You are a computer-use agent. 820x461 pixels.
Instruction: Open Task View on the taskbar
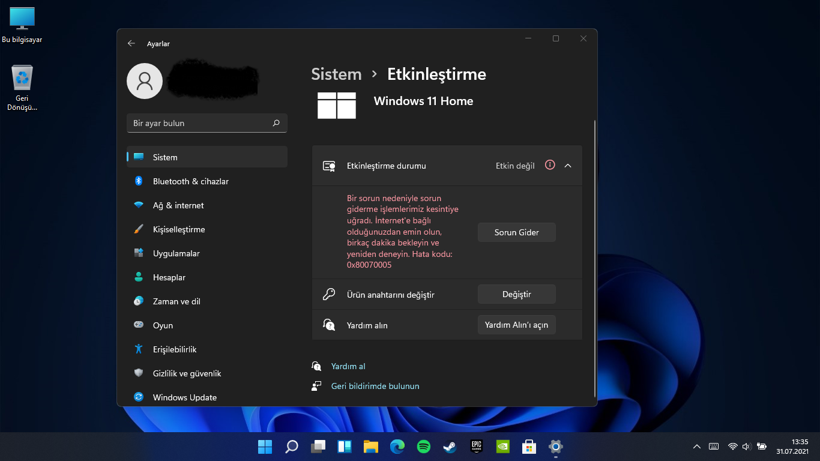pos(318,447)
